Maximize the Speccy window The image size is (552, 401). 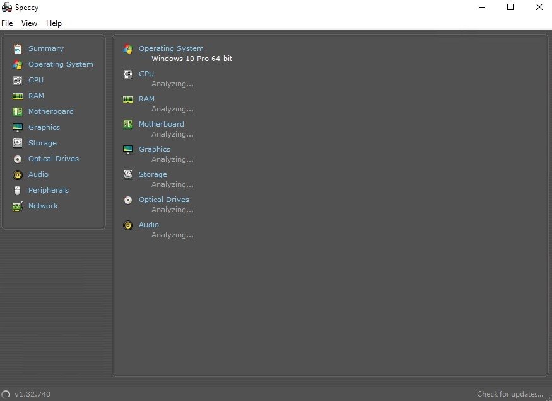[510, 7]
